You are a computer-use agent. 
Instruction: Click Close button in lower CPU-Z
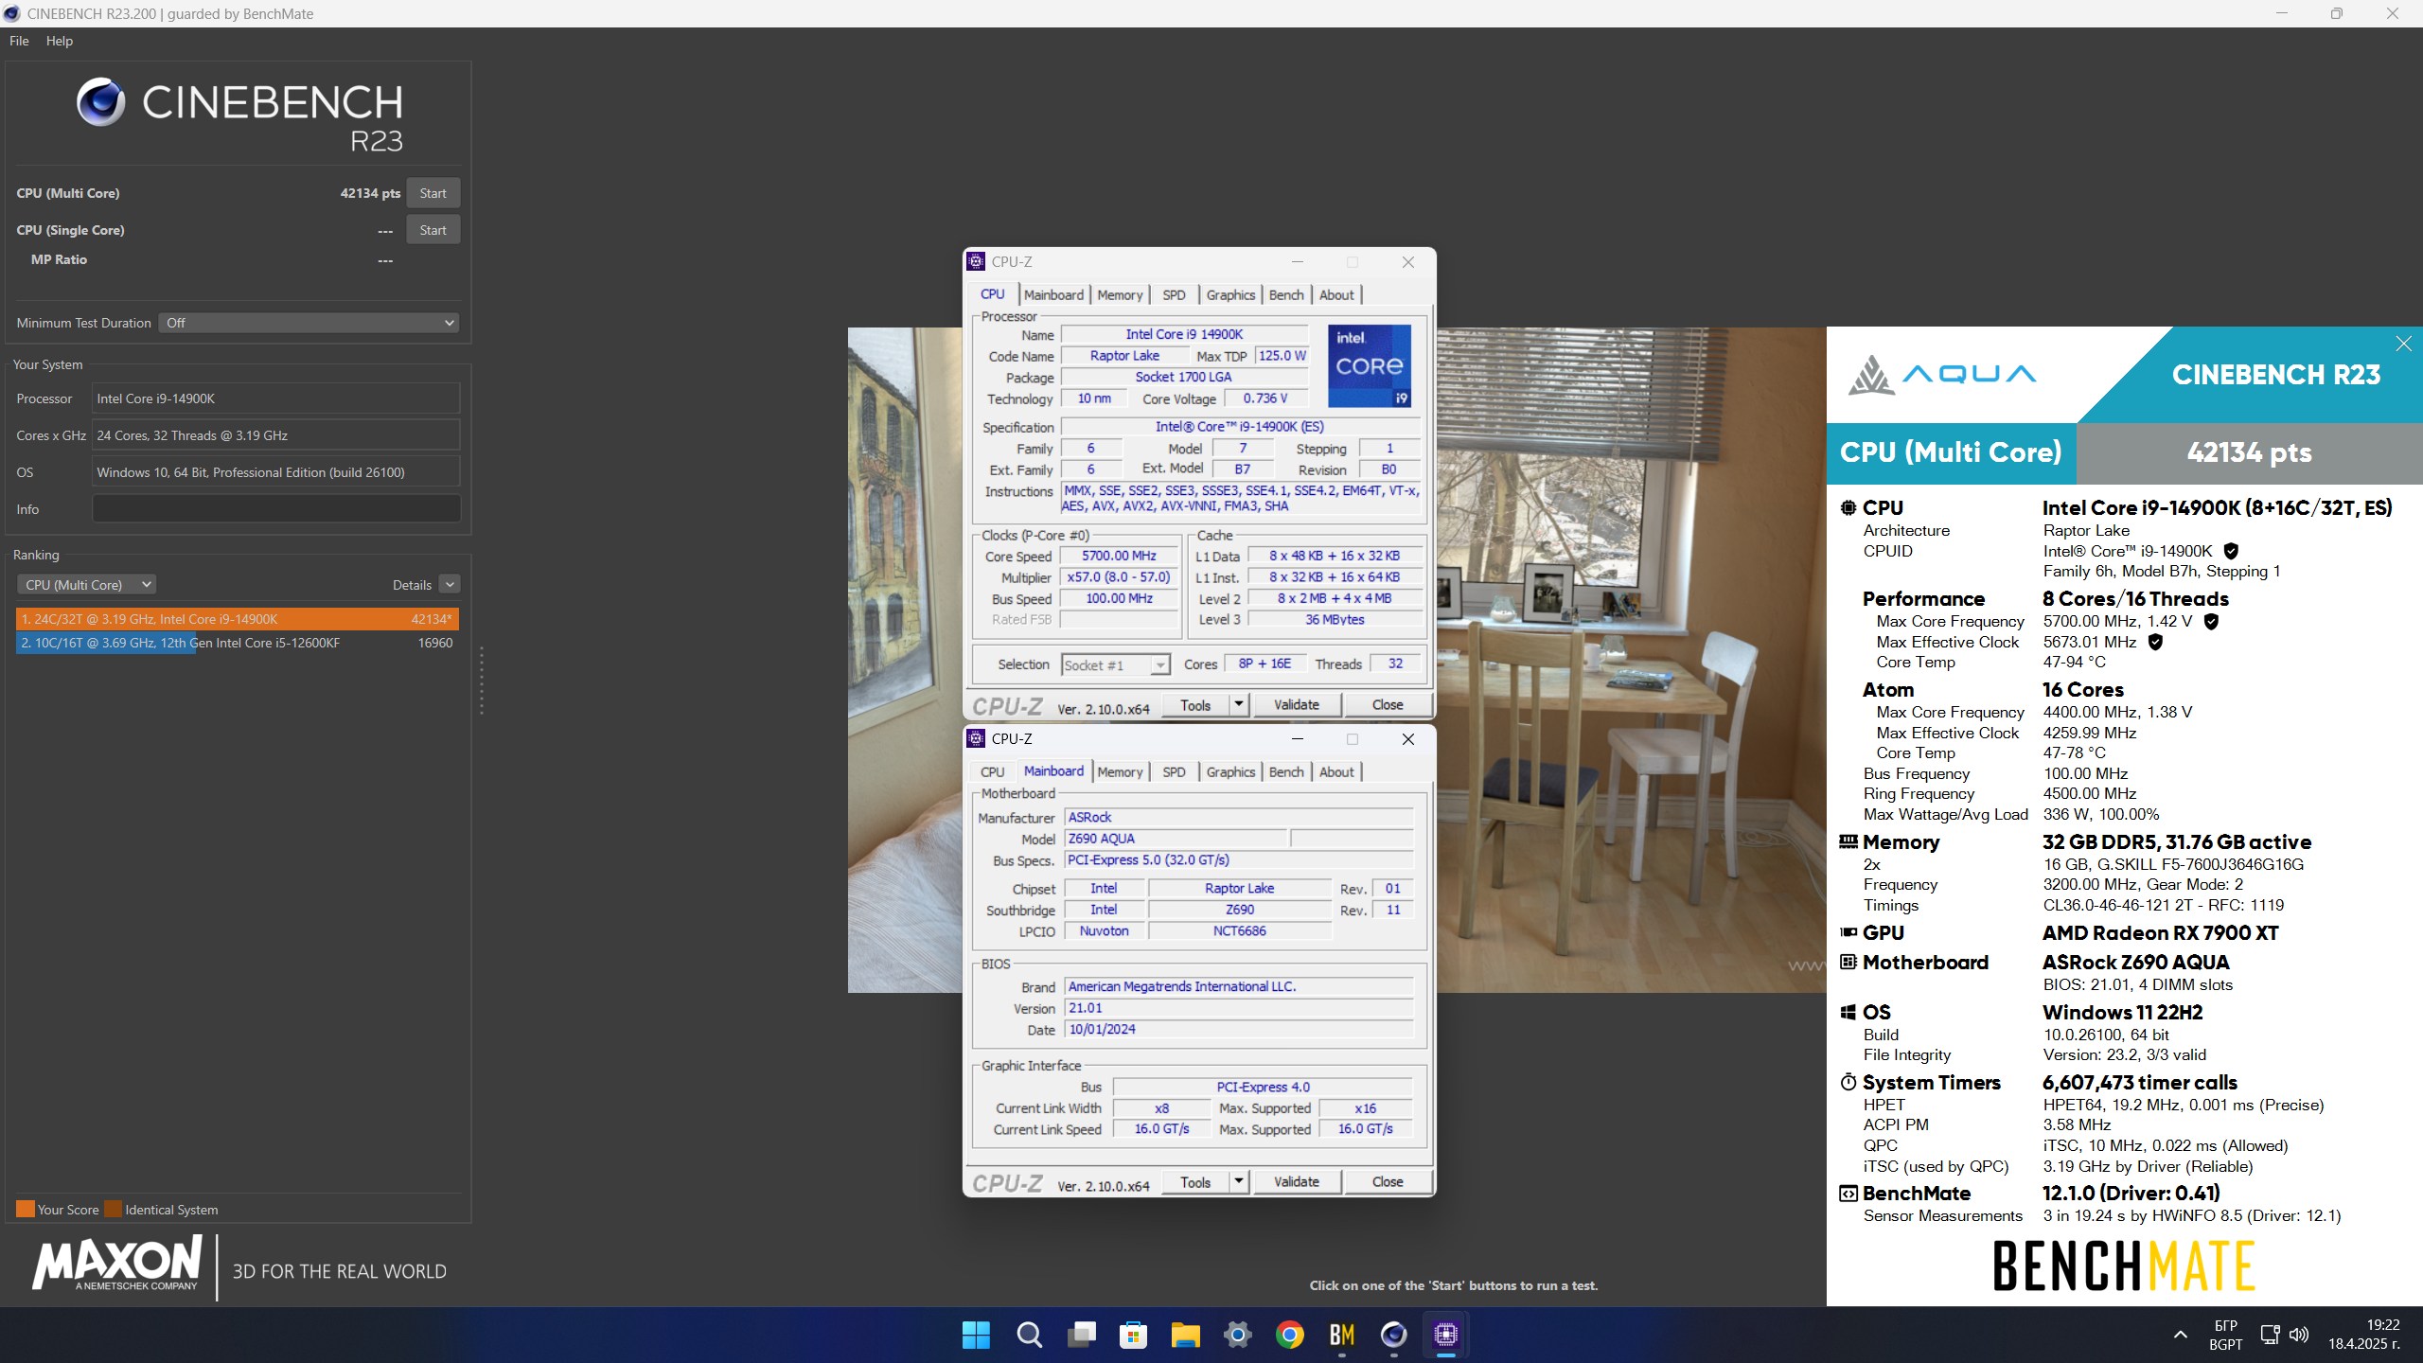point(1388,1181)
